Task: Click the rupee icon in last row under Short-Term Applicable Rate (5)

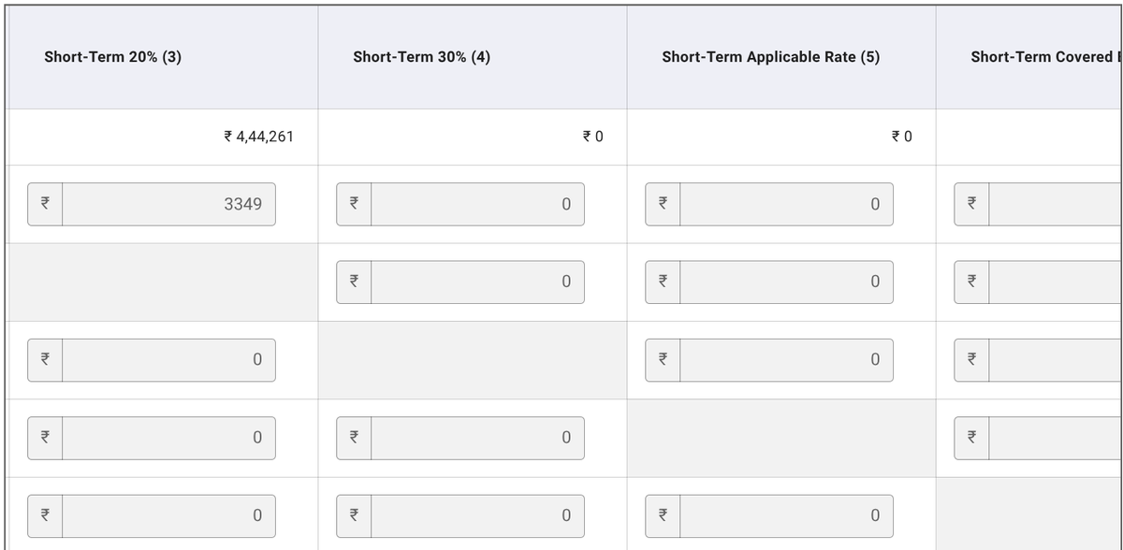Action: pos(663,515)
